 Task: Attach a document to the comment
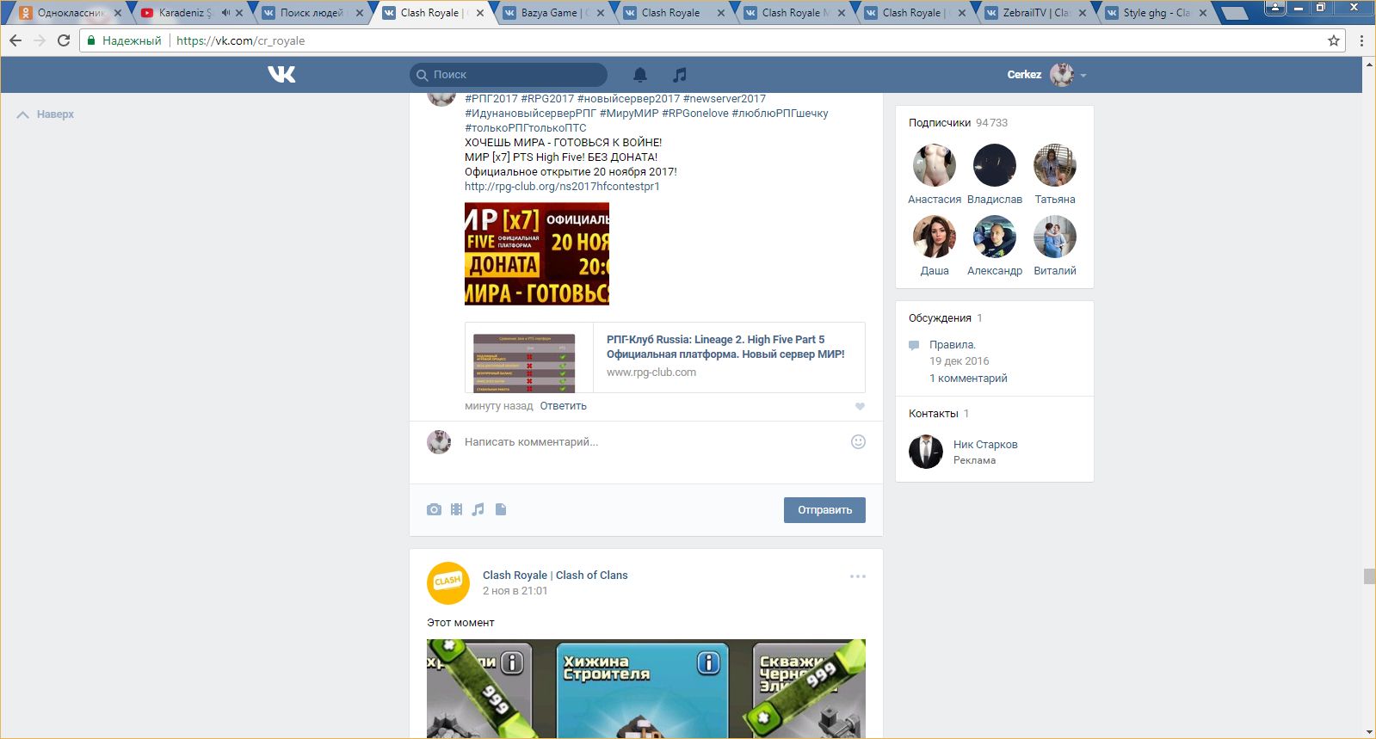[x=501, y=509]
